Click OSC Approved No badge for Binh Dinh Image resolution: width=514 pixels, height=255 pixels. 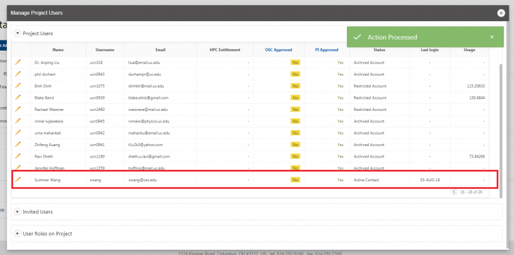(295, 86)
